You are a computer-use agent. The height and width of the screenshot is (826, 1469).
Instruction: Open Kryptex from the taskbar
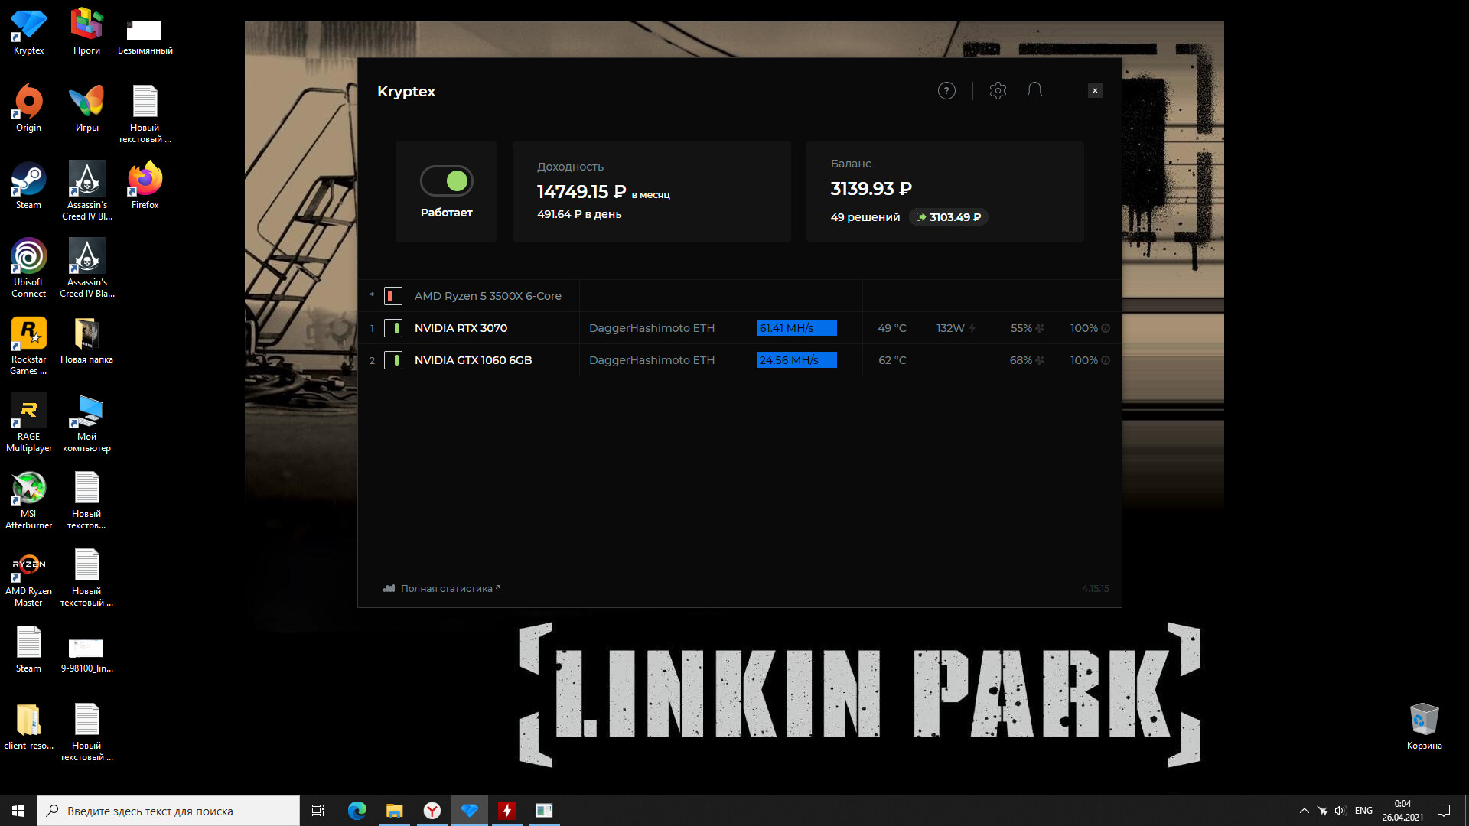click(469, 811)
